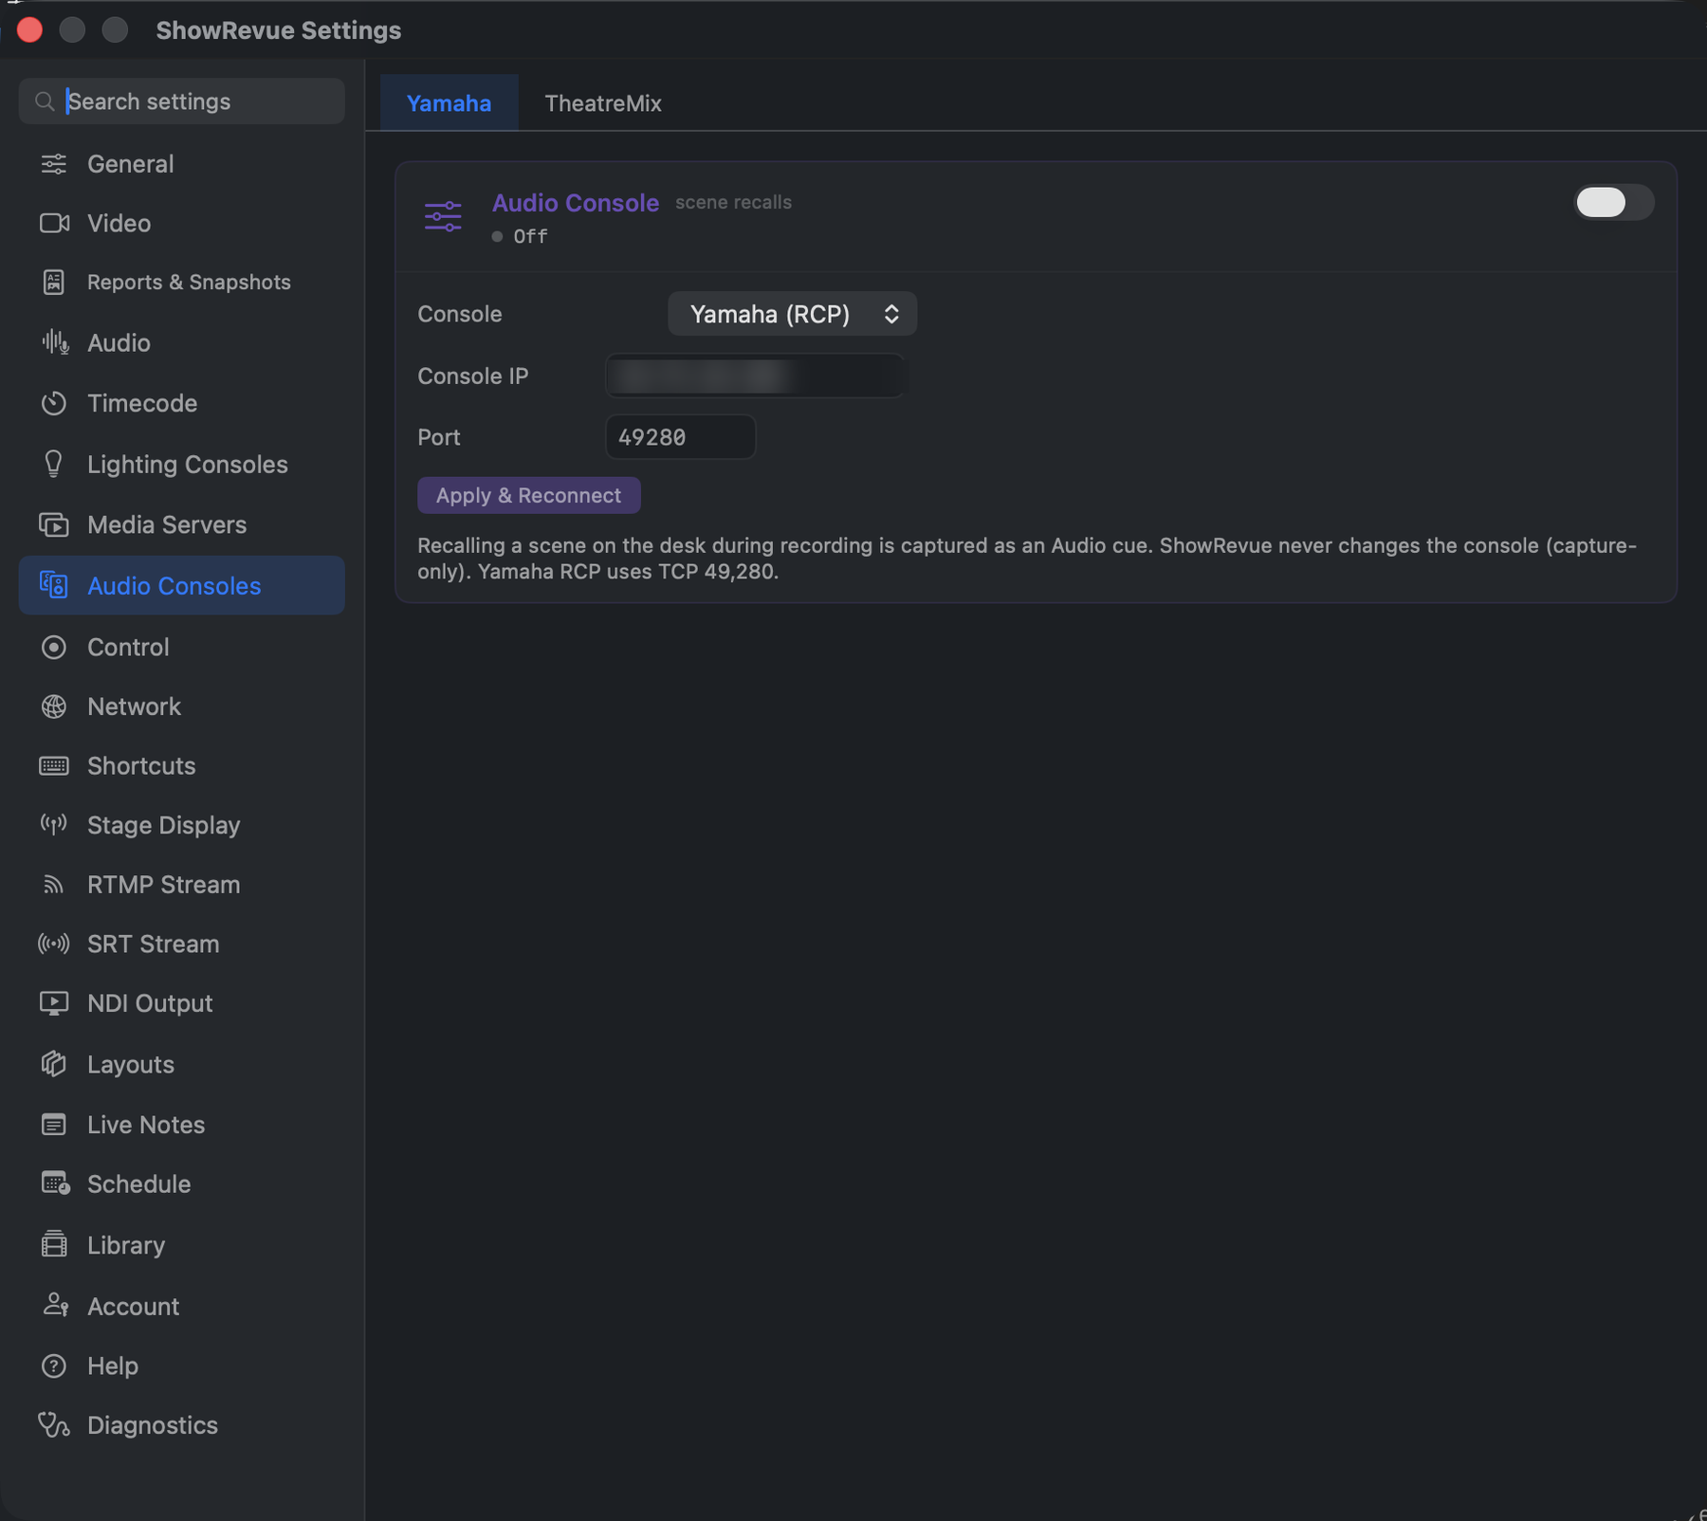
Task: Click the Help question mark icon
Action: (54, 1365)
